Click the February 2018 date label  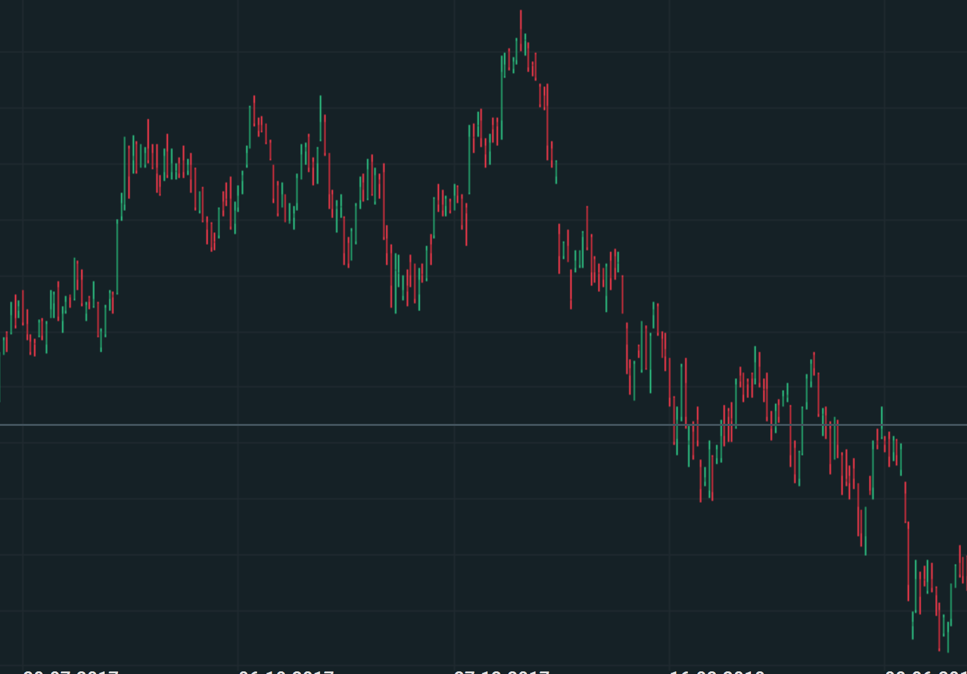click(717, 671)
